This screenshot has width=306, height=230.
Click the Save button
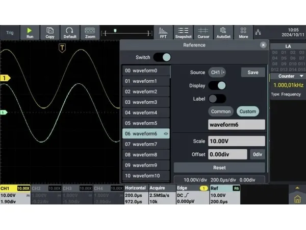coord(253,73)
